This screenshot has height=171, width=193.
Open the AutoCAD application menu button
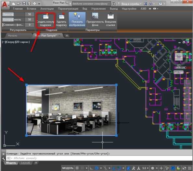coord(6,5)
